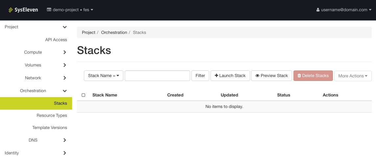Image resolution: width=376 pixels, height=159 pixels.
Task: Go to API Access page
Action: pyautogui.click(x=56, y=40)
